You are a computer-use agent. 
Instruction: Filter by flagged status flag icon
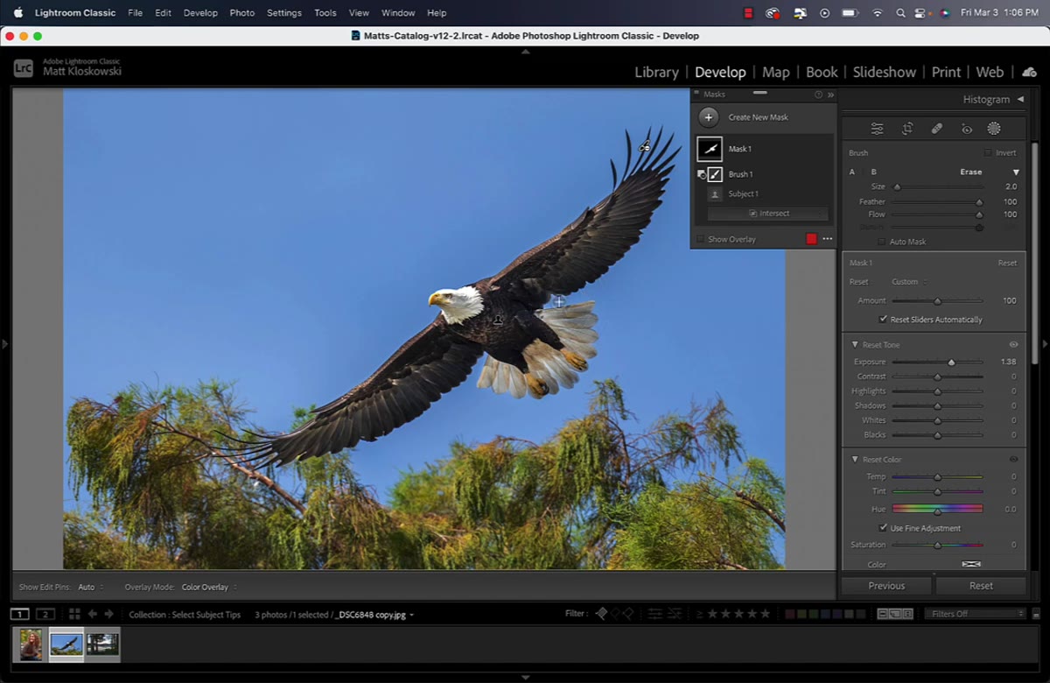tap(601, 614)
